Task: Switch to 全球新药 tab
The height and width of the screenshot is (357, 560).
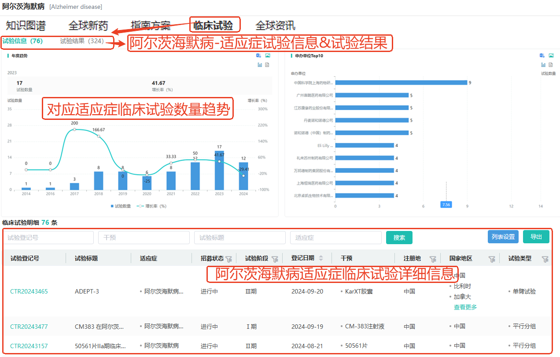Action: coord(88,26)
